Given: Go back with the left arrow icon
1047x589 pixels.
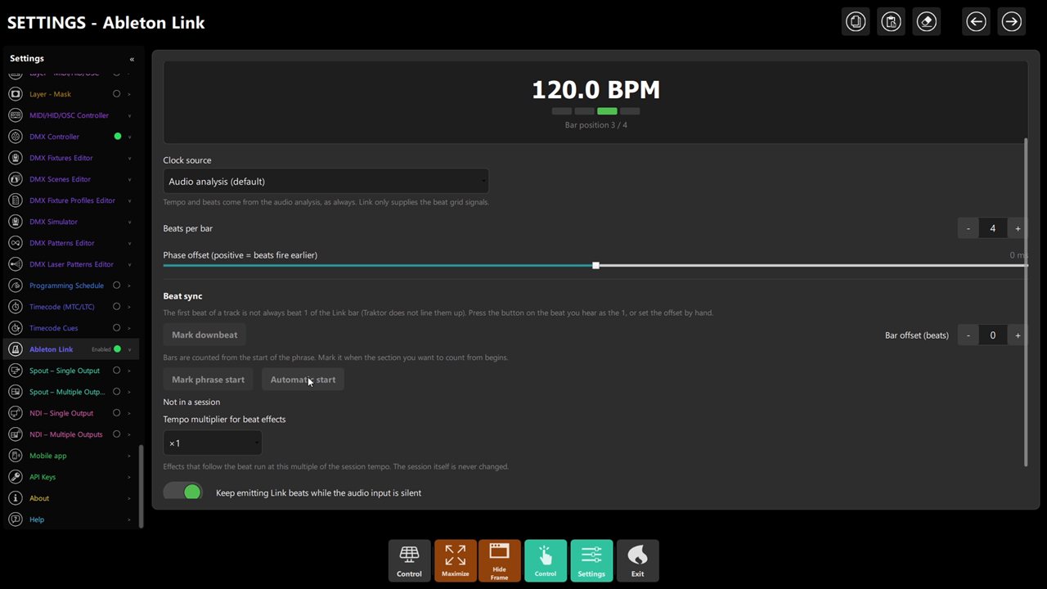Looking at the screenshot, I should tap(976, 21).
